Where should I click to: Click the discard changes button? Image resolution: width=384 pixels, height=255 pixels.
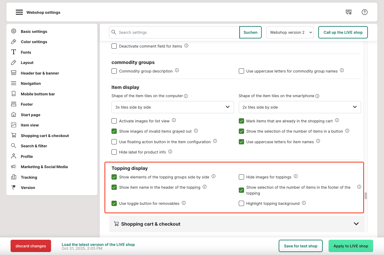(31, 246)
